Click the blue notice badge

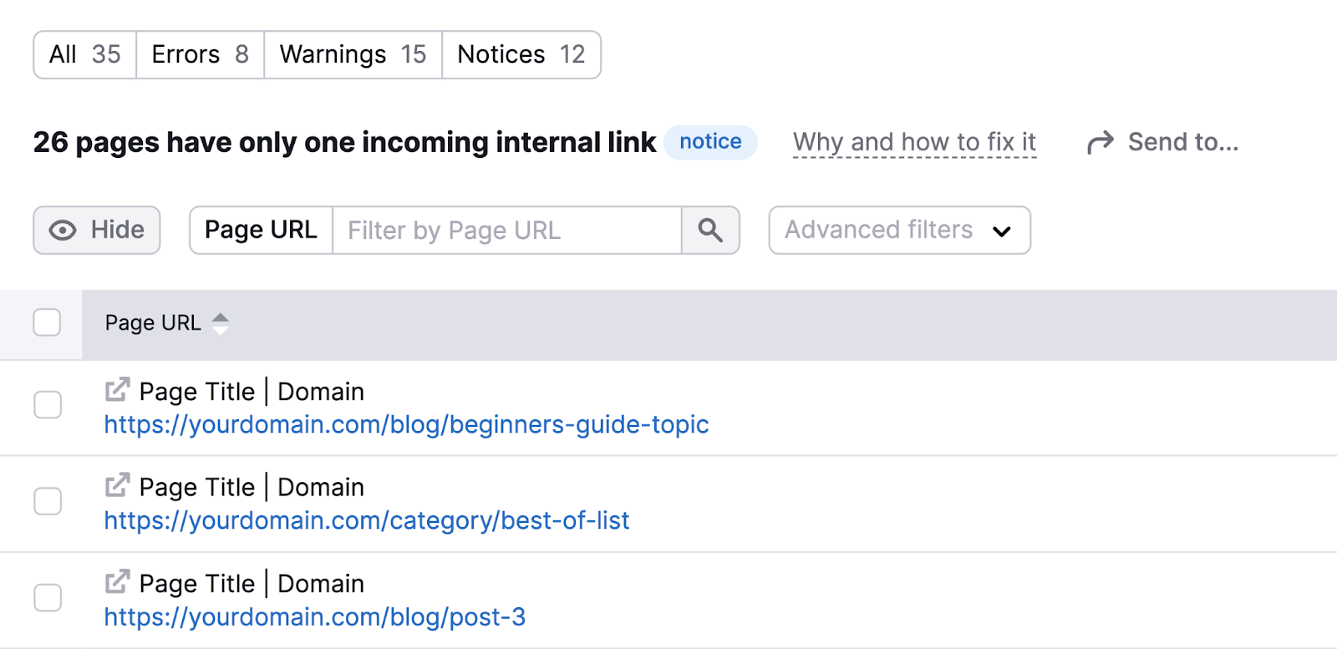(x=711, y=142)
